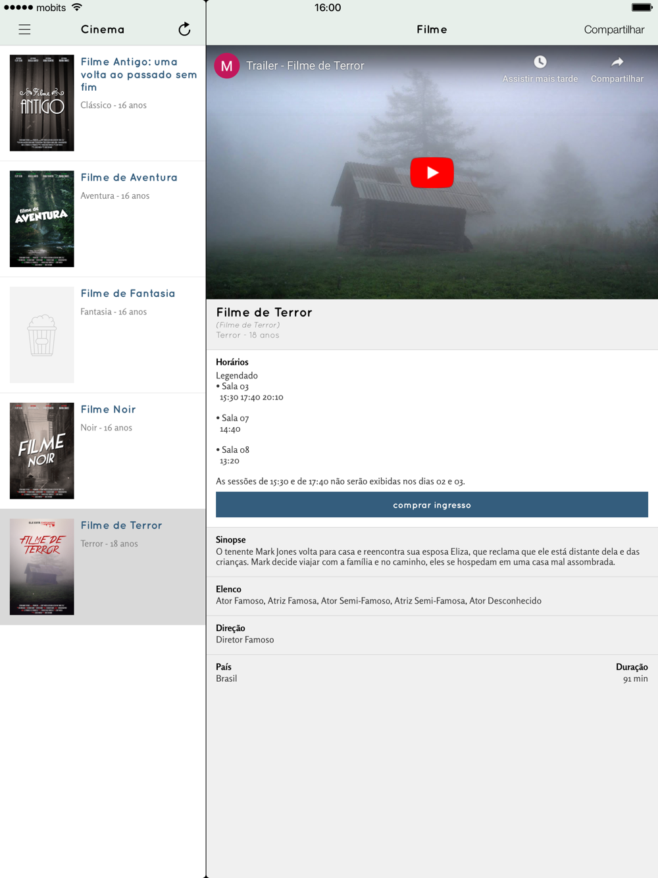Image resolution: width=658 pixels, height=878 pixels.
Task: Click the Compartilhar button in top bar
Action: [x=614, y=30]
